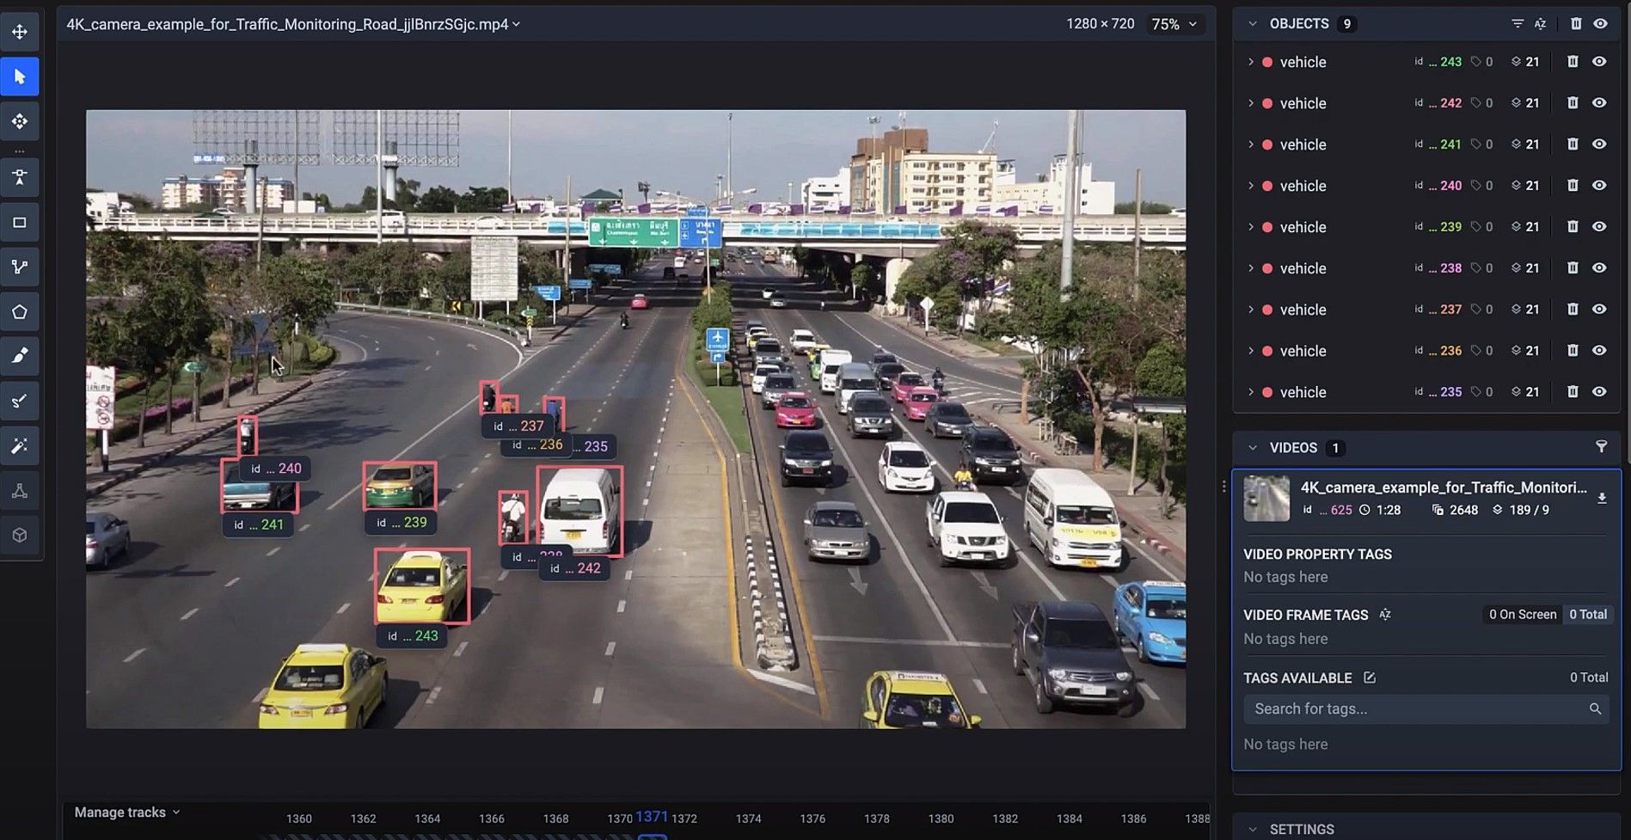Expand the vehicle 240 object entry
This screenshot has height=840, width=1631.
[x=1252, y=185]
